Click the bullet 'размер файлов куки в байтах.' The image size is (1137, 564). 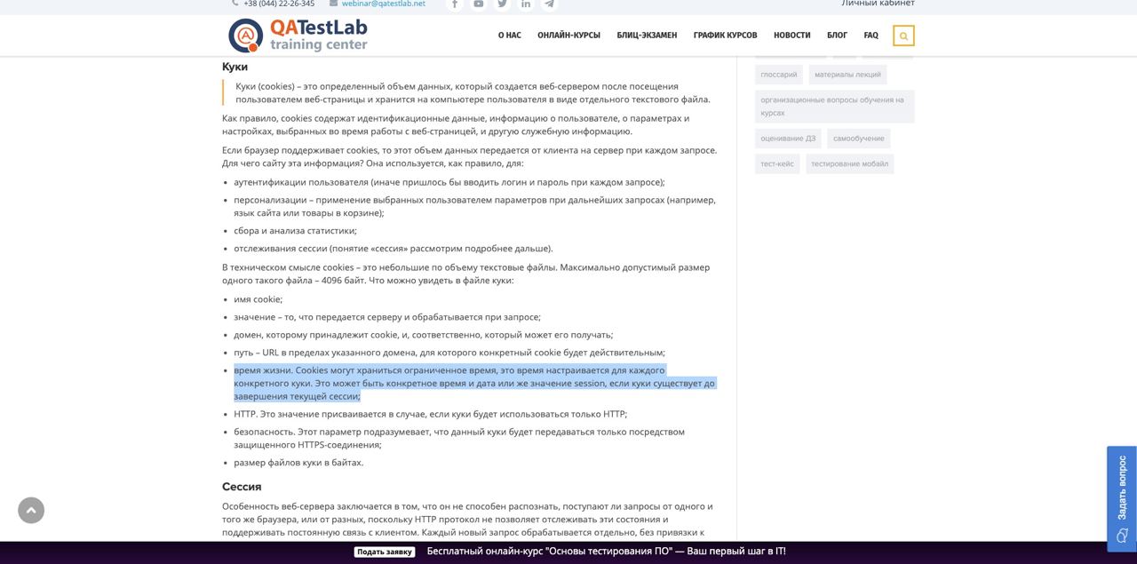298,463
